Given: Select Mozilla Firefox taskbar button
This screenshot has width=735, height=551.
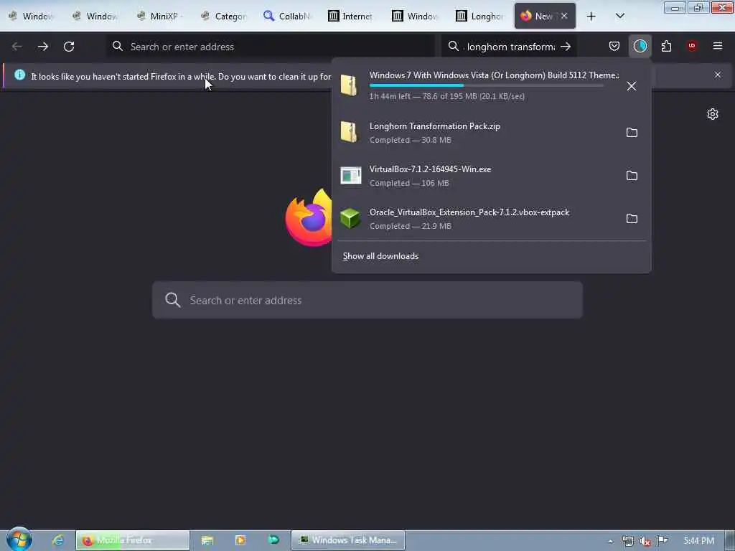Looking at the screenshot, I should tap(133, 540).
